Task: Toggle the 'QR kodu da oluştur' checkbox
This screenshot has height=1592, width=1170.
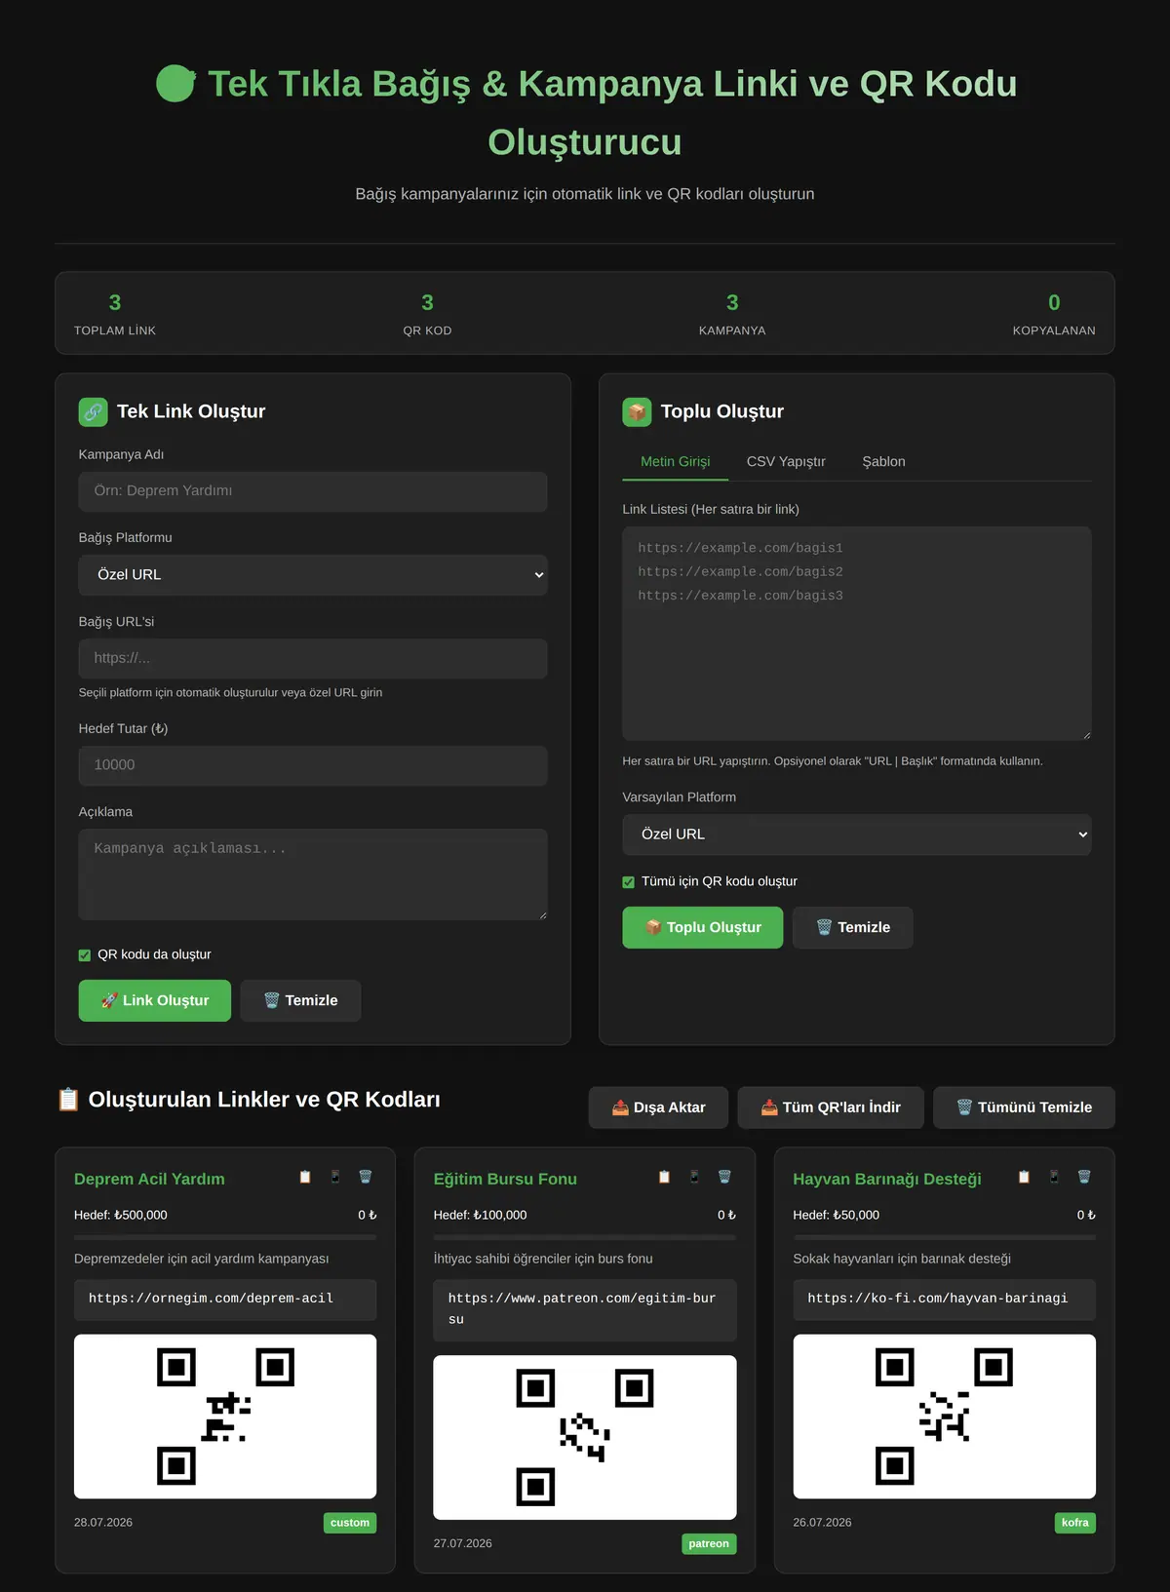Action: tap(85, 955)
